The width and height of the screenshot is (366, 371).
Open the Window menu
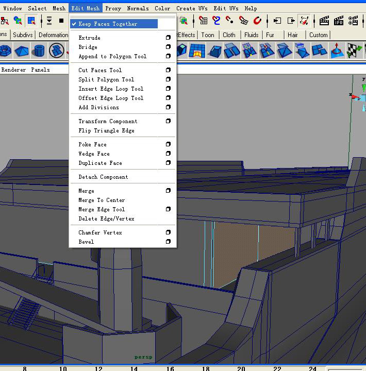tap(12, 8)
